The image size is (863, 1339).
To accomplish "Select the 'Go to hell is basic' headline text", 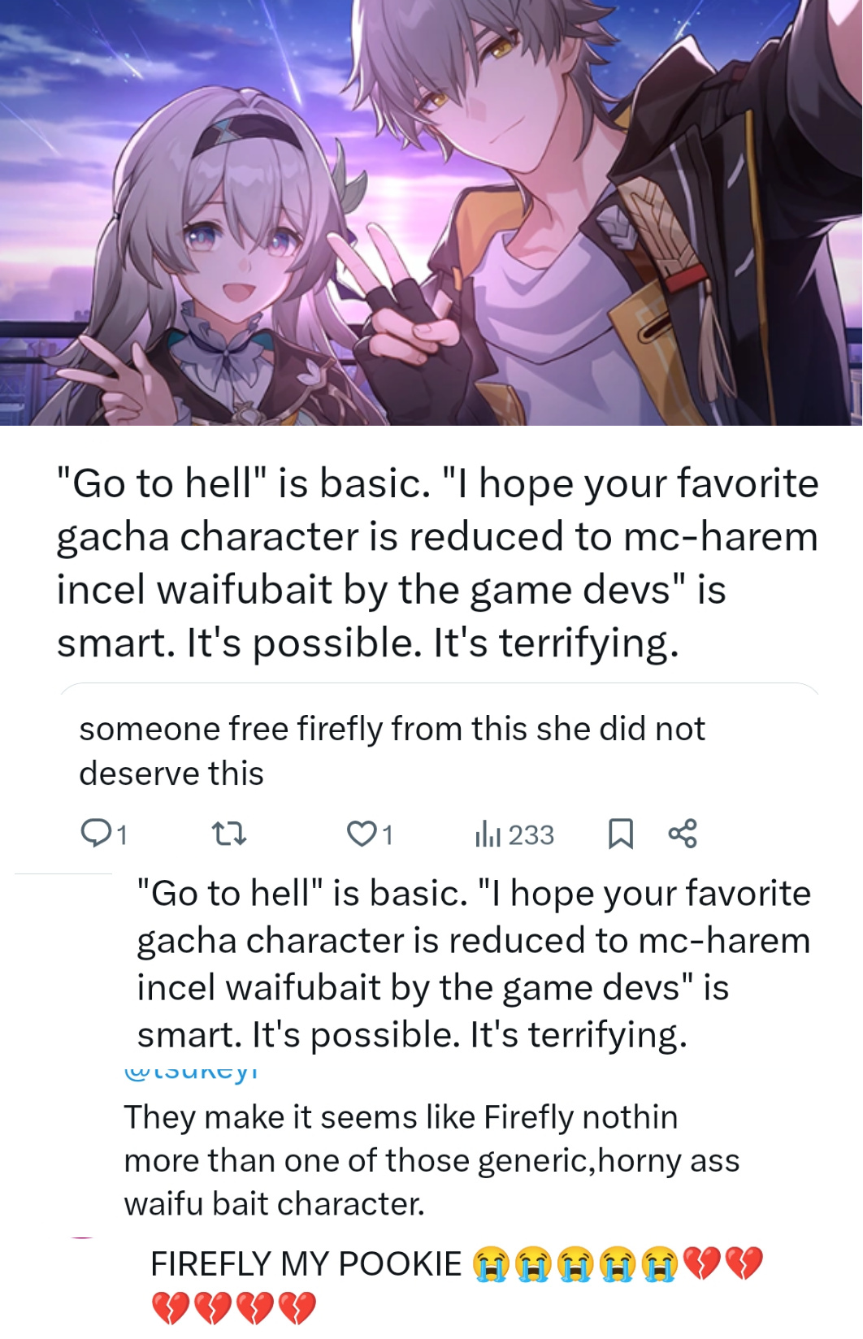I will (x=438, y=563).
